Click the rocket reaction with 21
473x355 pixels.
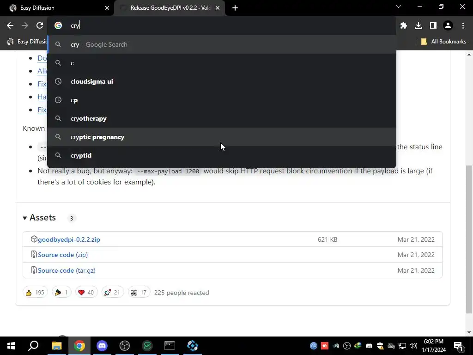pos(113,292)
